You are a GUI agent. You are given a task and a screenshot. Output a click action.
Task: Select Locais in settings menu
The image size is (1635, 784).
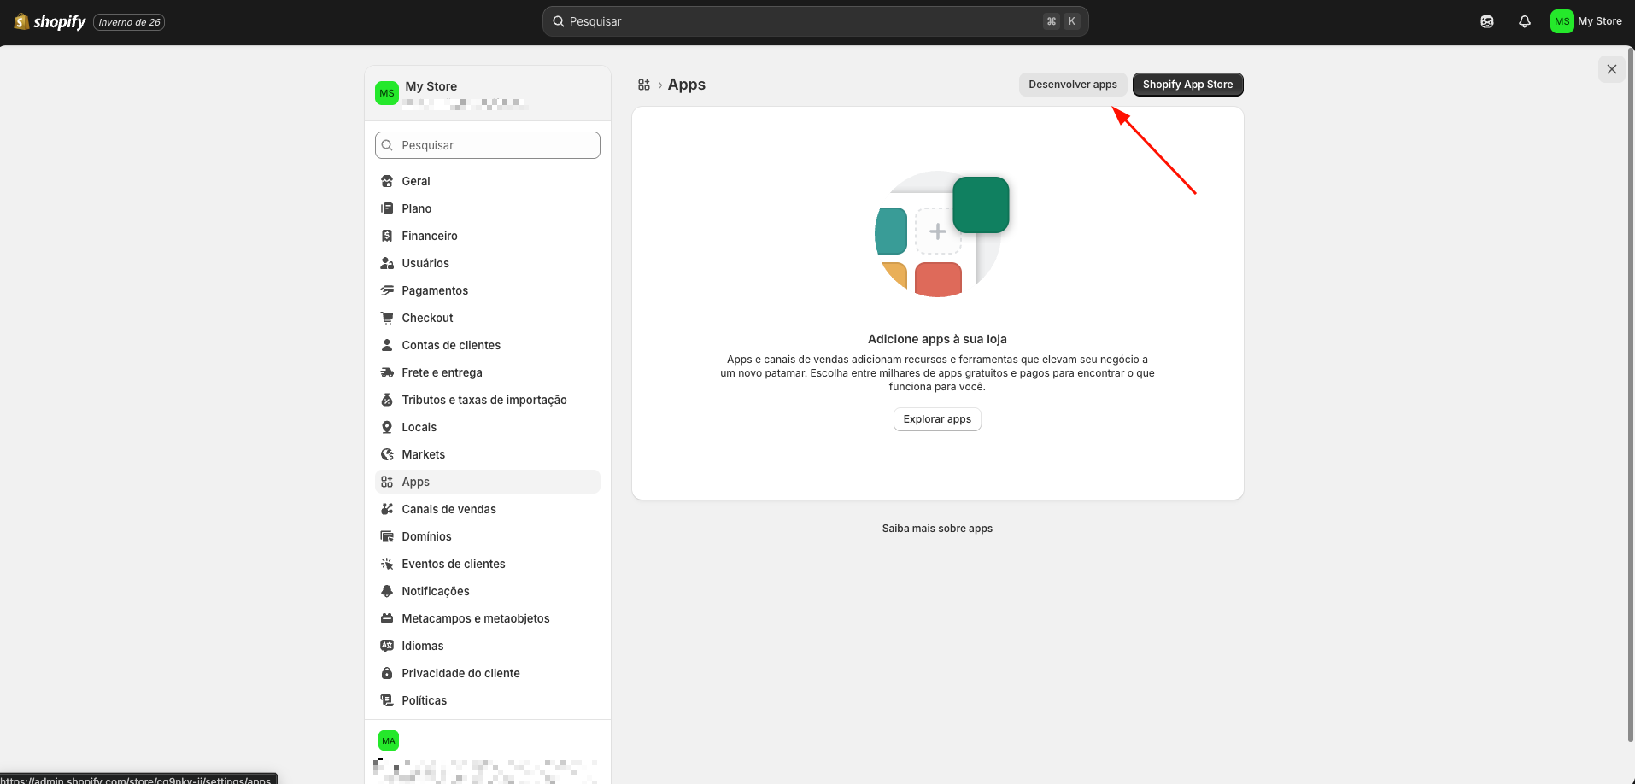tap(487, 427)
